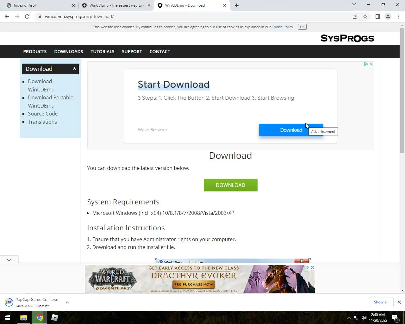This screenshot has width=405, height=324.
Task: Select the 'WinCDEmu - Download' tab
Action: pos(192,5)
